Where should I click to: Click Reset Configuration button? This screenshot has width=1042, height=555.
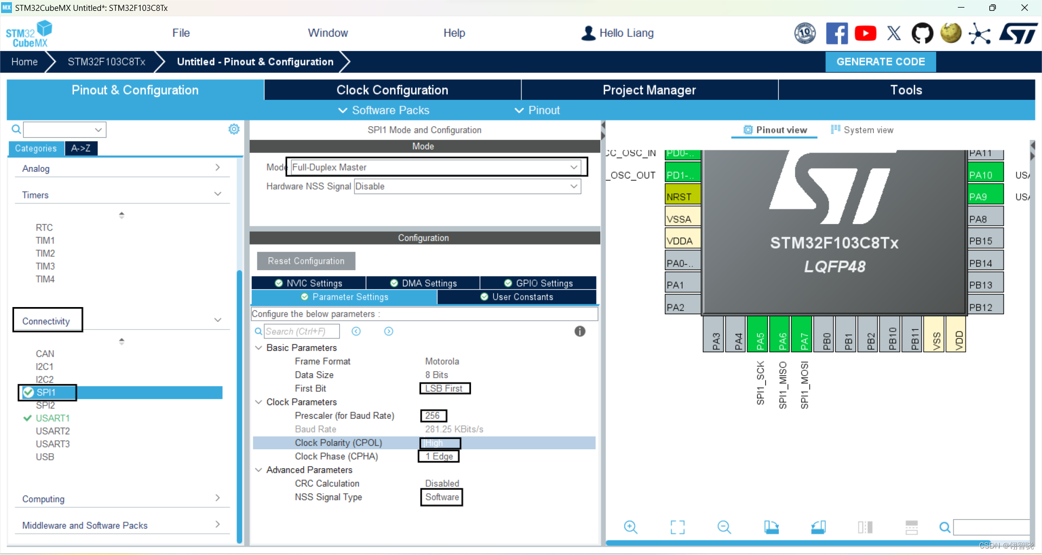pos(306,261)
